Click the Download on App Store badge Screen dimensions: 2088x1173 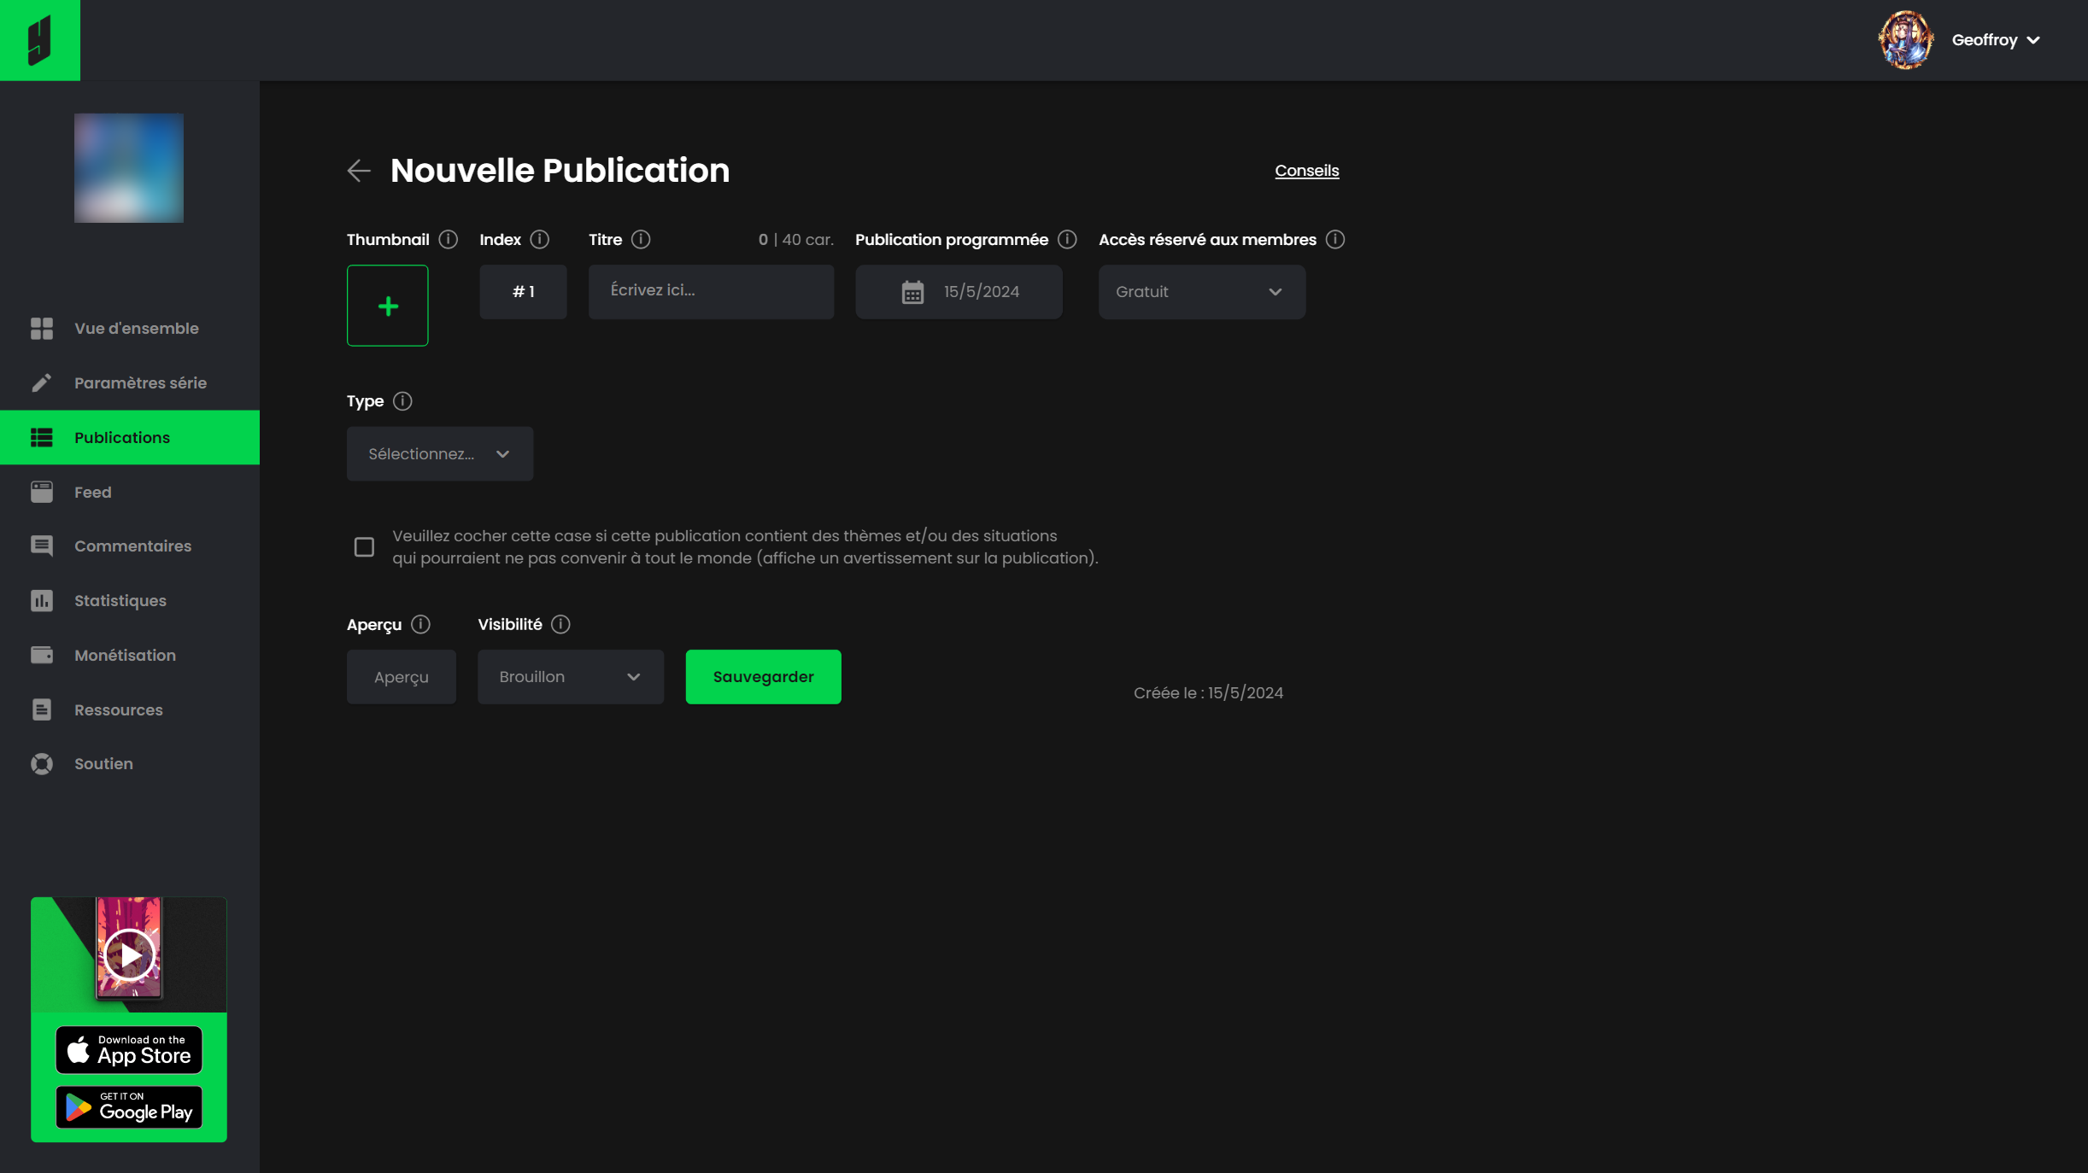point(129,1050)
